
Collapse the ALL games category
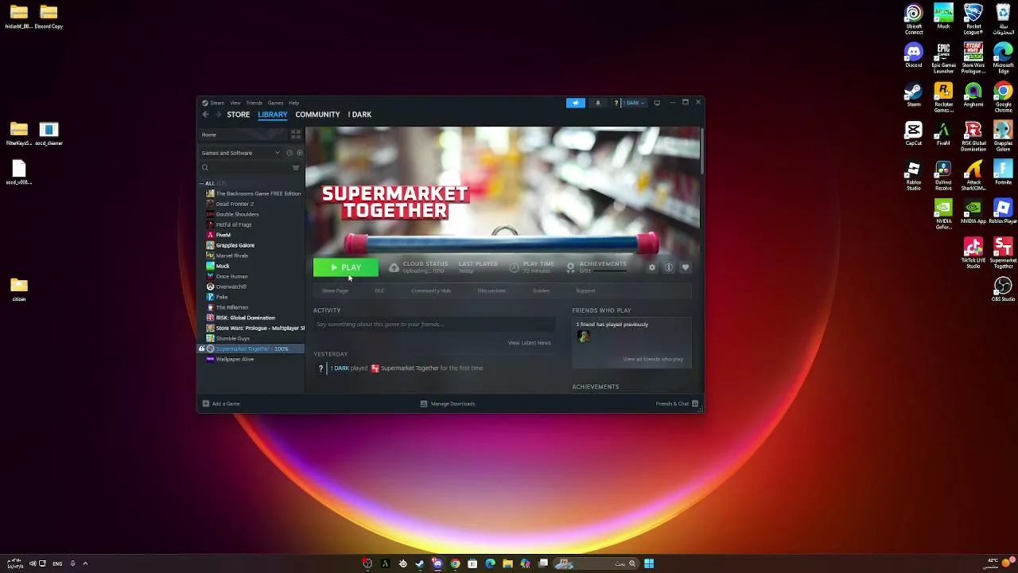[x=202, y=183]
